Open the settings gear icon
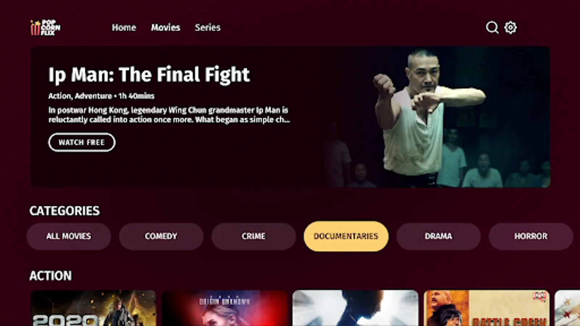The image size is (580, 326). (510, 28)
